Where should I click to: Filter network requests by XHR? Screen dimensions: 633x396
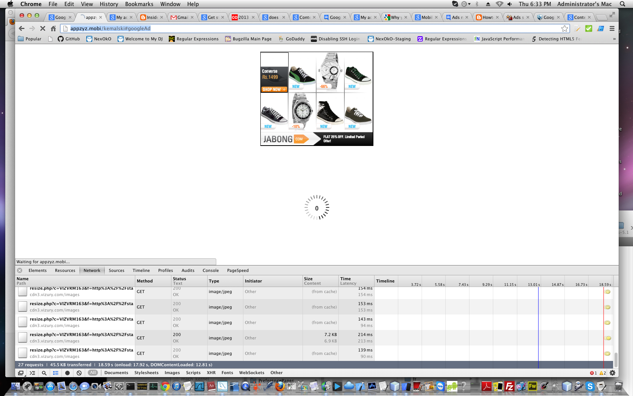211,373
